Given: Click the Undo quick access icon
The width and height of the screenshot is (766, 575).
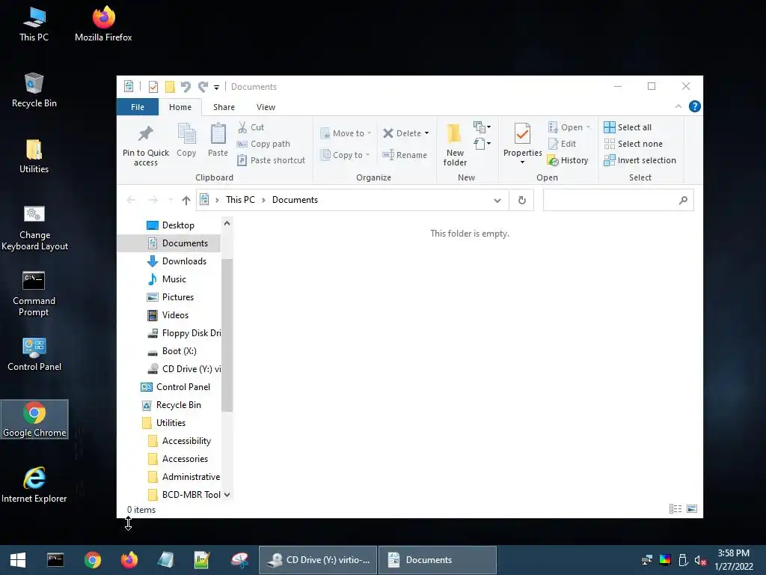Looking at the screenshot, I should pos(186,87).
